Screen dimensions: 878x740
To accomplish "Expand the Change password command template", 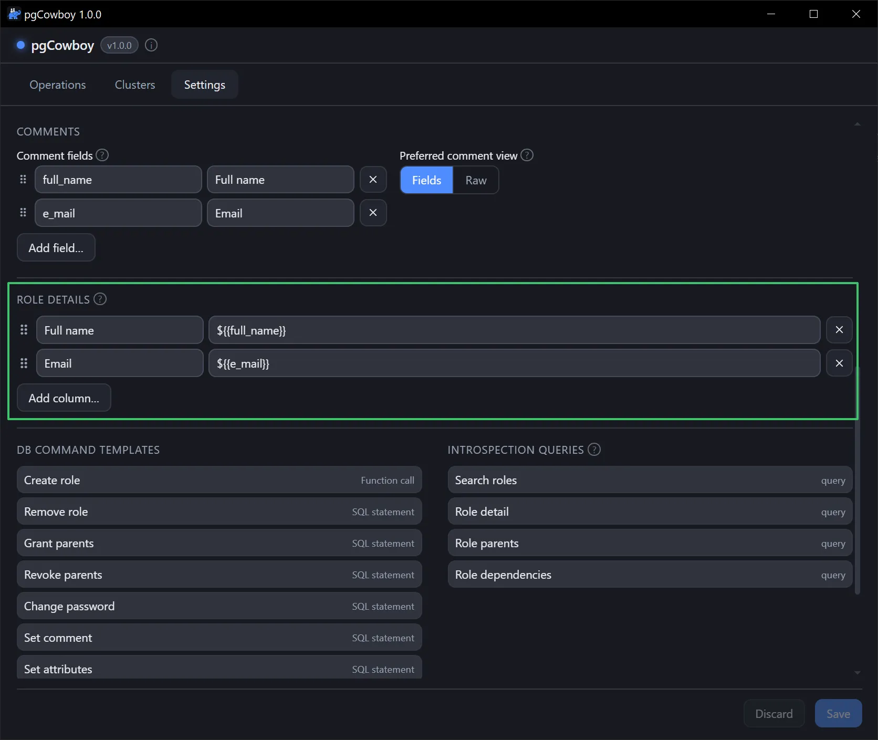I will click(220, 606).
